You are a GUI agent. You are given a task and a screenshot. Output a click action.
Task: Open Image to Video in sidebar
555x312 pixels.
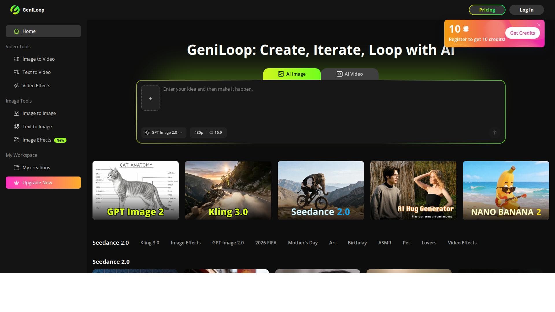(43, 59)
